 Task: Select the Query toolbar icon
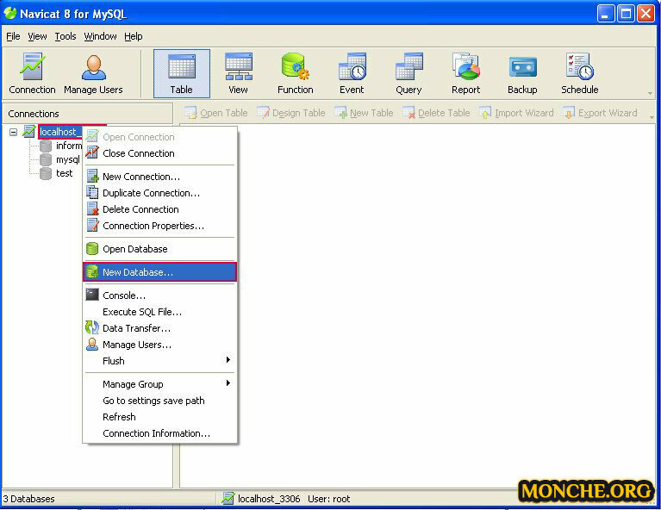(408, 73)
